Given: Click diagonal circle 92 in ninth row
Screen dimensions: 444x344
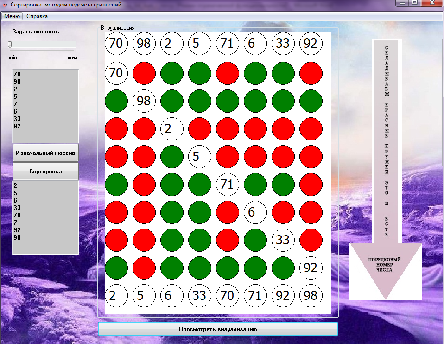Looking at the screenshot, I should point(311,268).
